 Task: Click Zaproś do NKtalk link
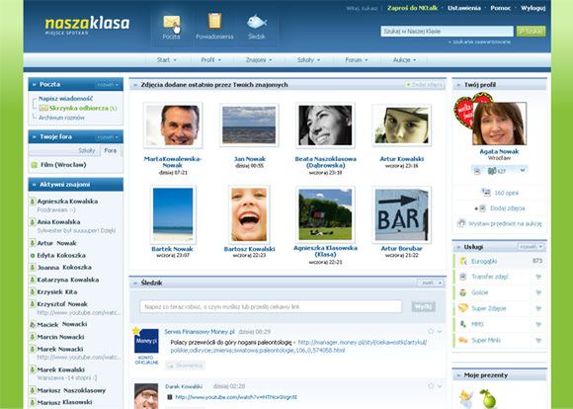412,8
